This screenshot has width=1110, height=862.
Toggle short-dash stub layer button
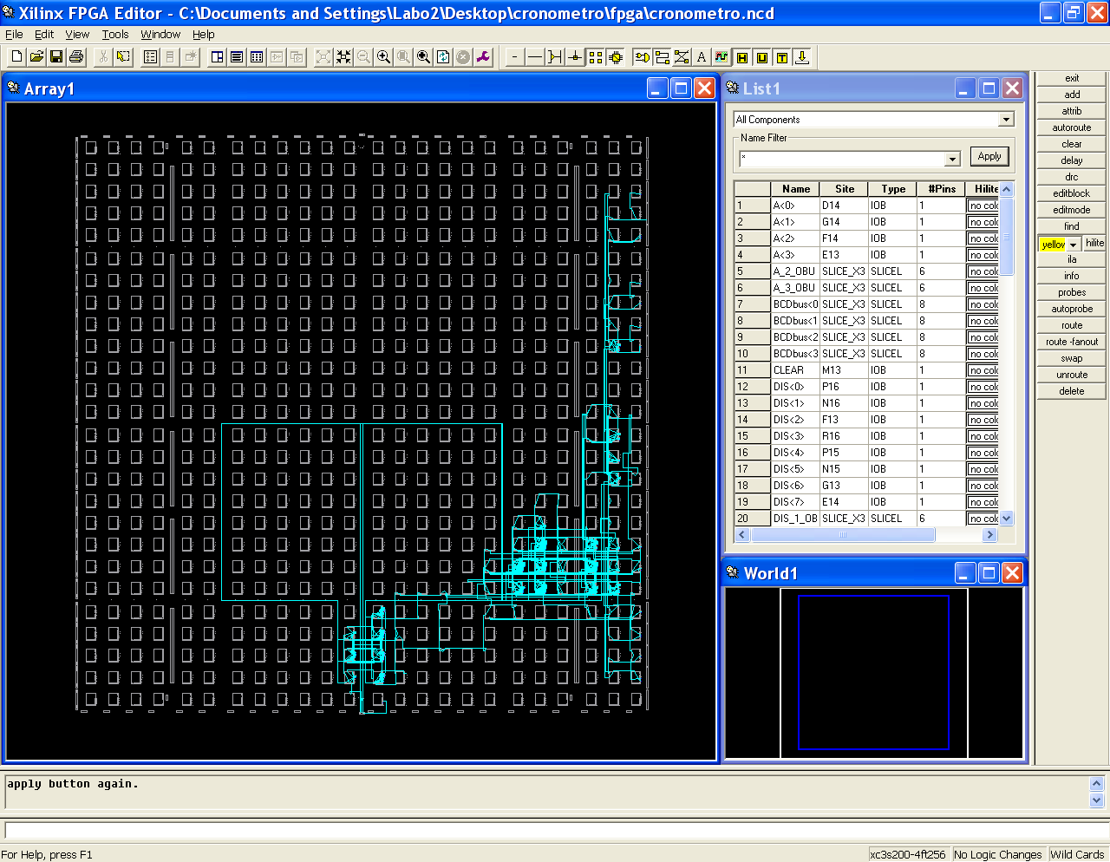pyautogui.click(x=515, y=56)
